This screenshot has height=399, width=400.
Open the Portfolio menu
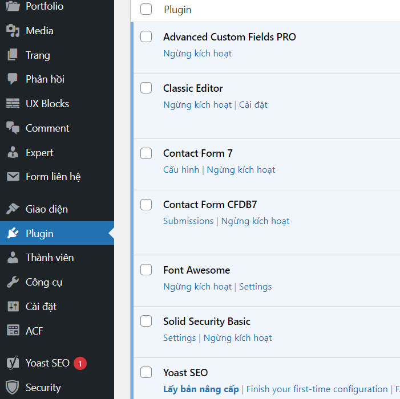tap(57, 6)
